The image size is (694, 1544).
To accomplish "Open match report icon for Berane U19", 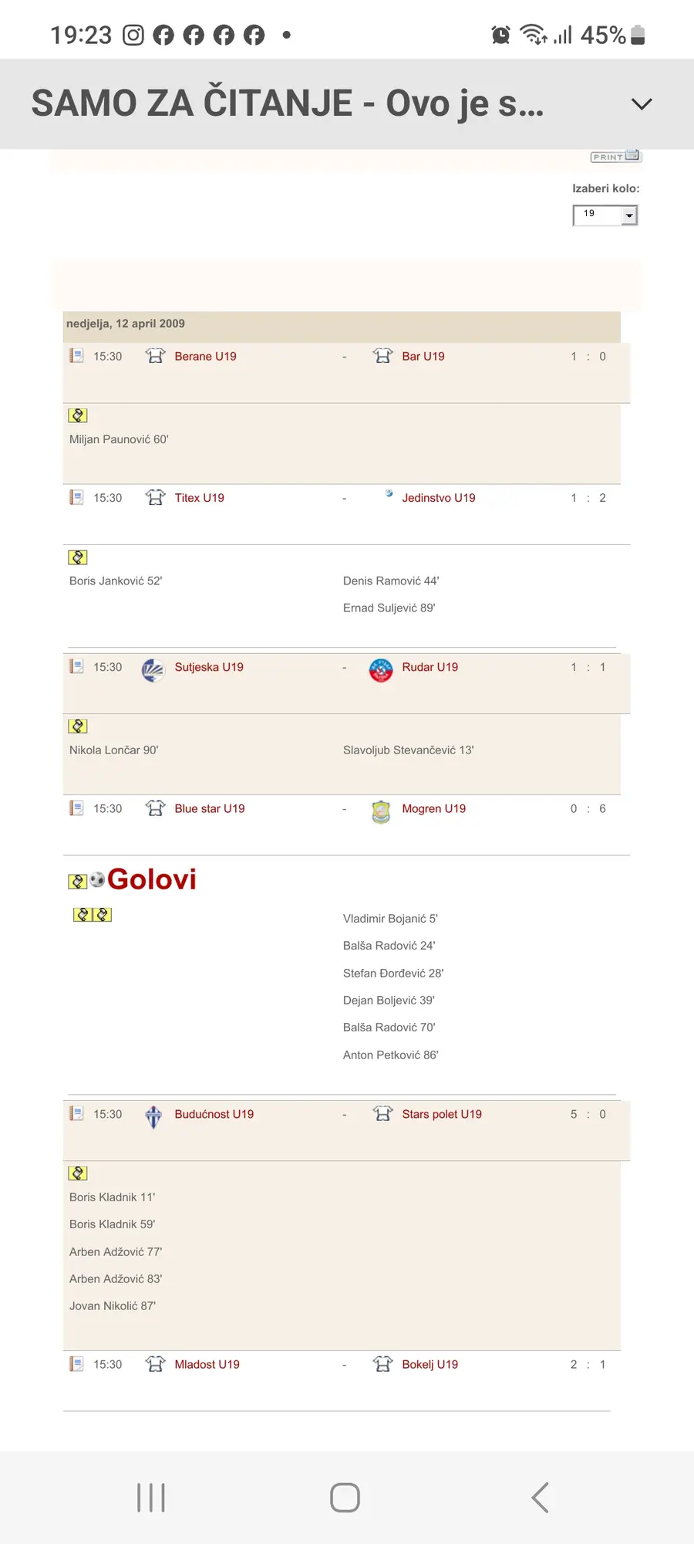I will 76,356.
